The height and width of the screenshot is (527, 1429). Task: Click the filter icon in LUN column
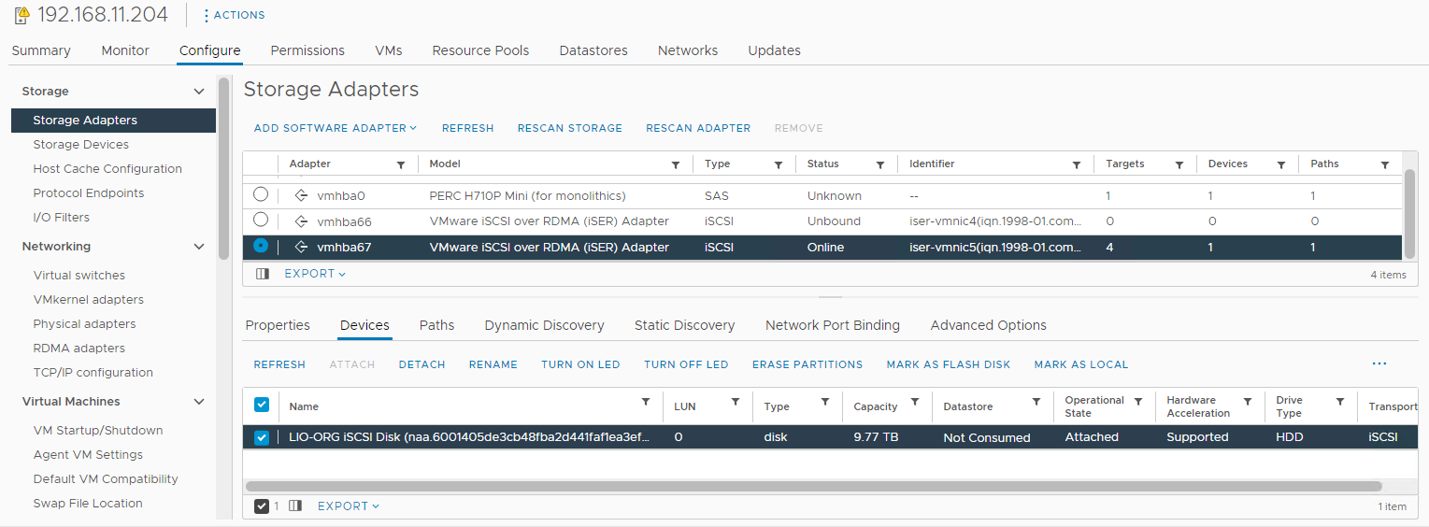pyautogui.click(x=736, y=402)
